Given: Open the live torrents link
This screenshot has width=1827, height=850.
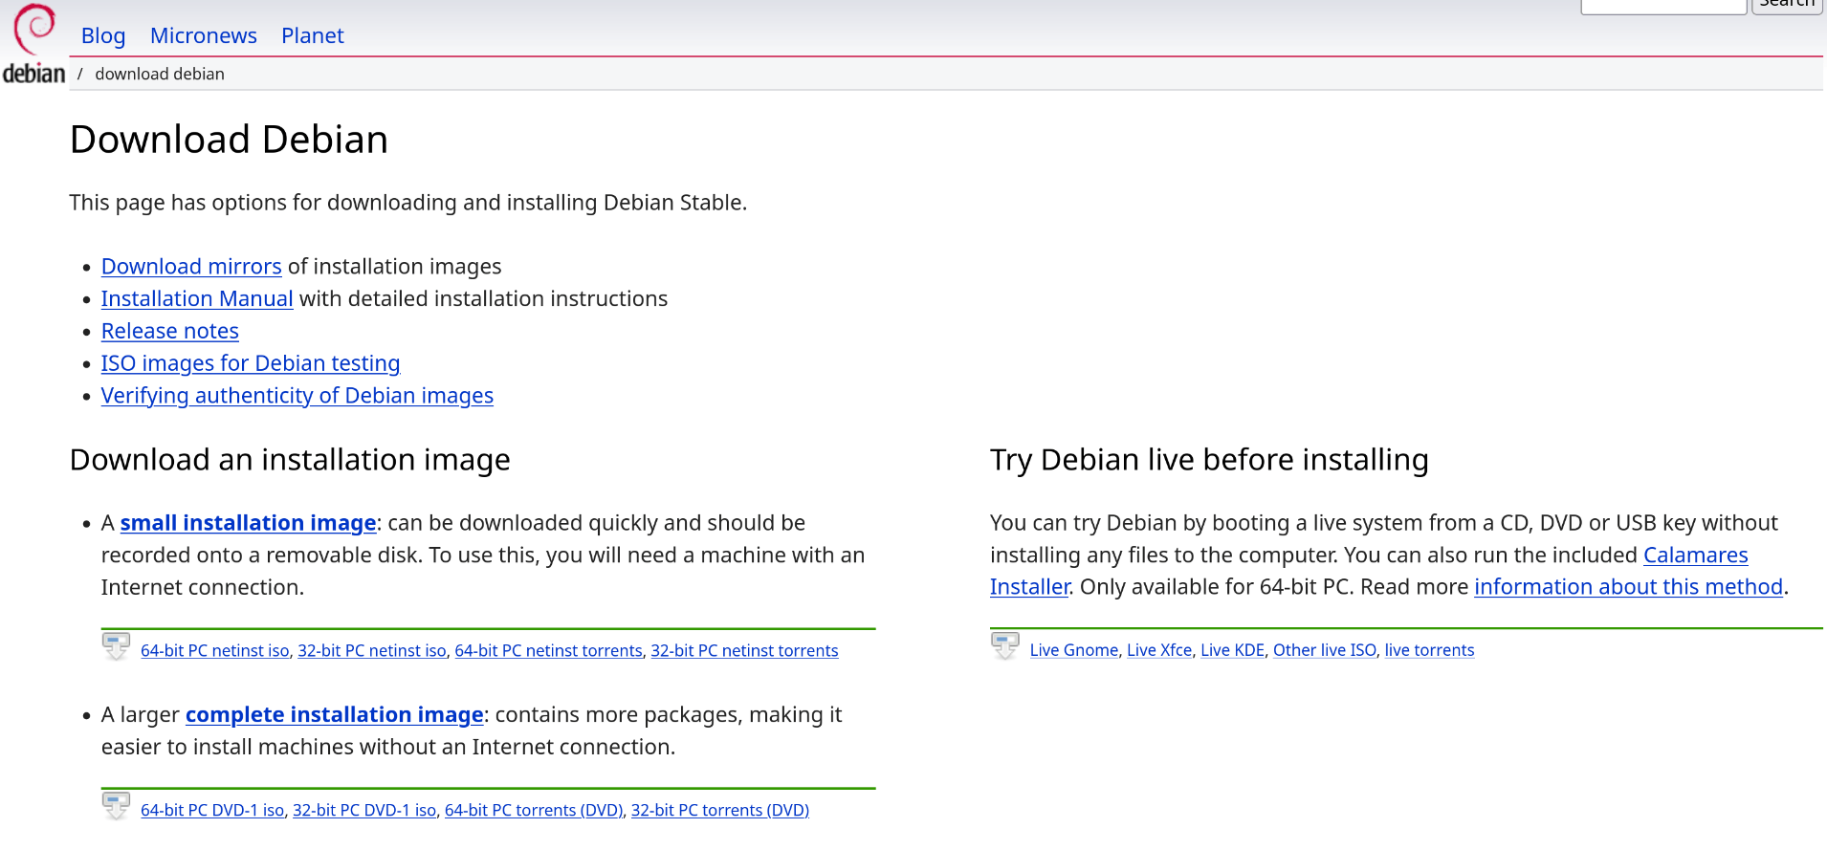Looking at the screenshot, I should pos(1429,651).
